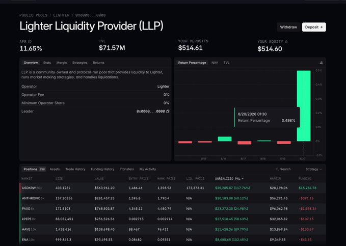The height and width of the screenshot is (246, 346).
Task: Select the kPEPE market row
Action: coord(173,219)
